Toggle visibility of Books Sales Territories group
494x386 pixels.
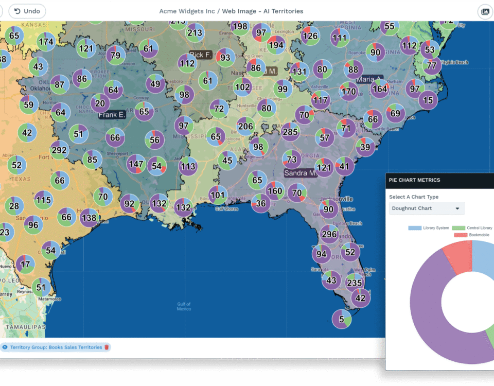coord(5,347)
